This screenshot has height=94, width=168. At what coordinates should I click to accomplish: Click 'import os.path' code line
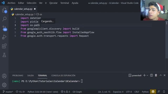click(30, 25)
